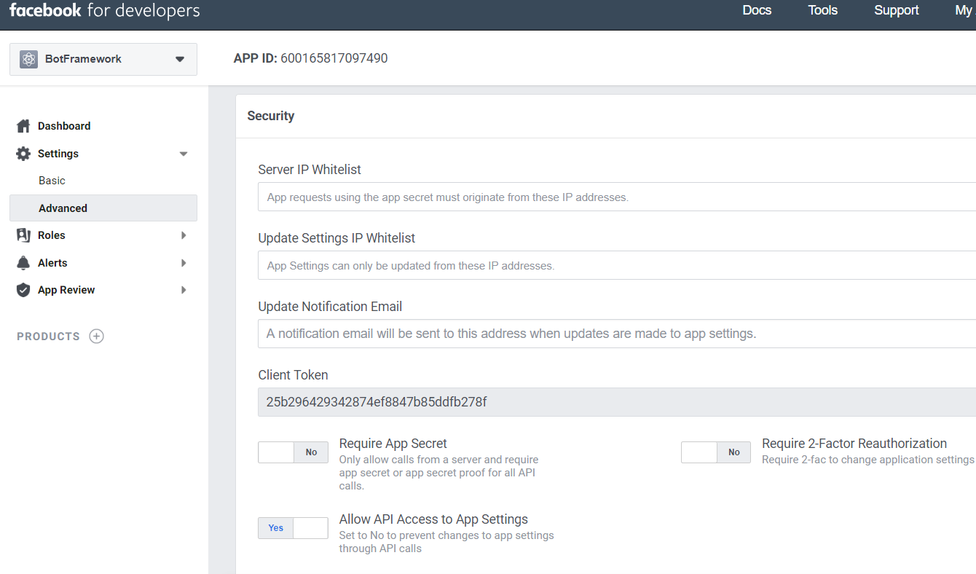Click the Facebook for Developers logo

tap(104, 11)
